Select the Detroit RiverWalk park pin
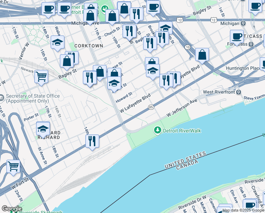This screenshot has width=265, height=213. click(x=158, y=130)
